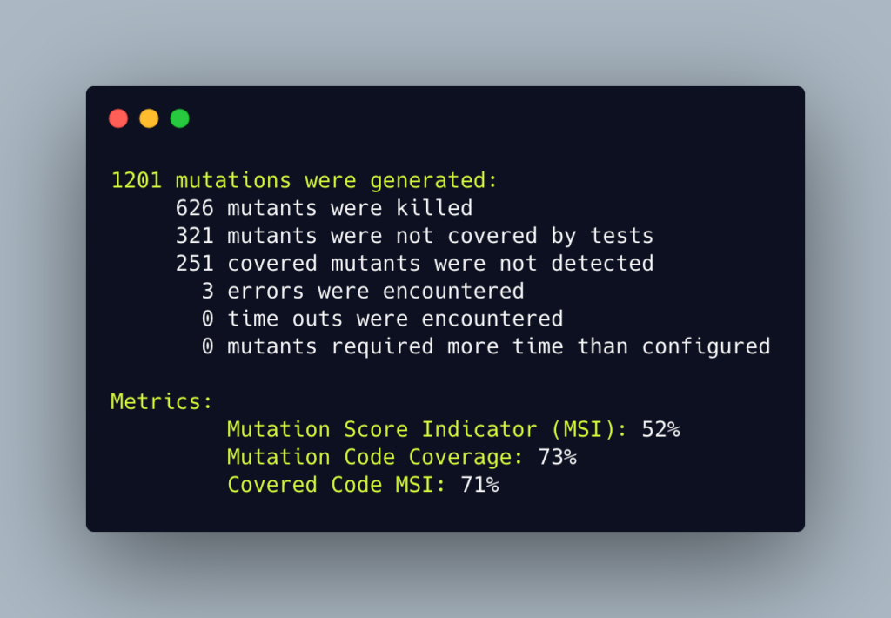Image resolution: width=891 pixels, height=618 pixels.
Task: Click the word 'configured' in the output
Action: (x=707, y=347)
